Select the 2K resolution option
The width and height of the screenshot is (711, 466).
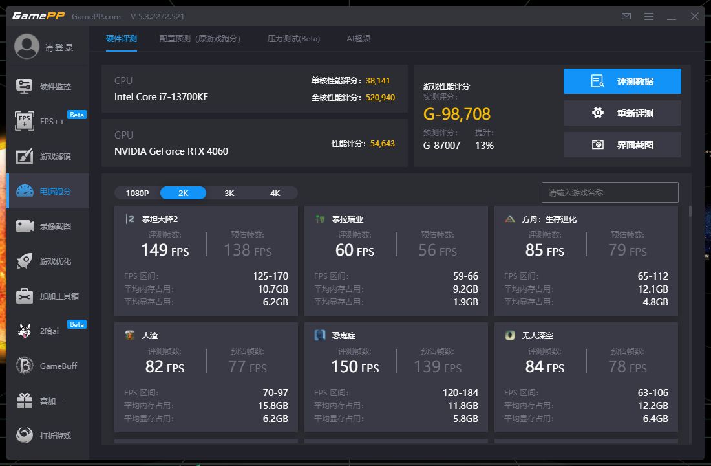pos(183,193)
